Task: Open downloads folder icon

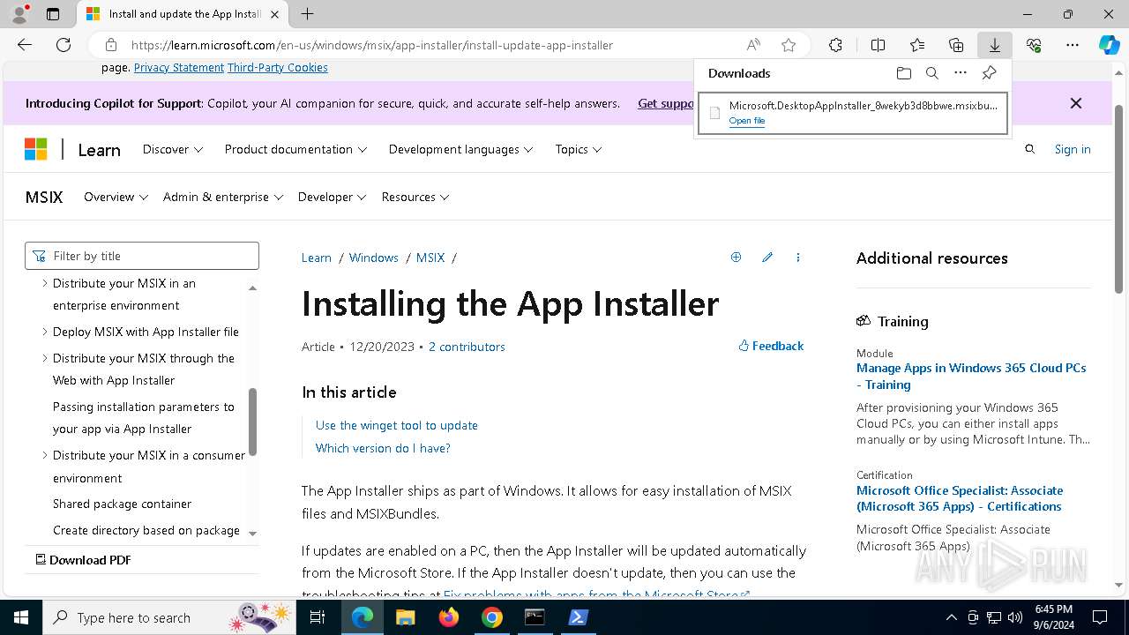Action: point(903,73)
